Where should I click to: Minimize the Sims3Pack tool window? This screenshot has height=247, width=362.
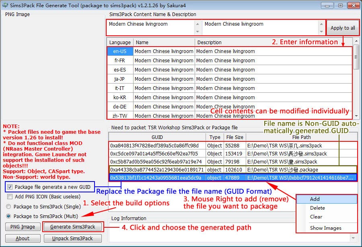point(327,6)
